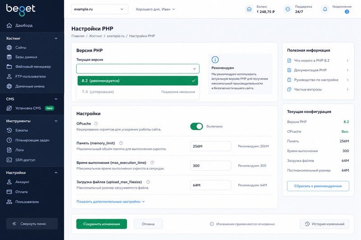
Task: Click the upload_max_filesize help icon
Action: point(148,182)
